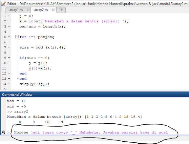The width and height of the screenshot is (189, 144).
Task: Click the 'for' keyword on line 5
Action: click(x=23, y=37)
